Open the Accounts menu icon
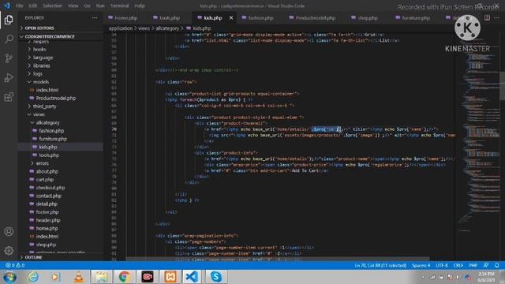Image resolution: width=505 pixels, height=284 pixels. (9, 231)
